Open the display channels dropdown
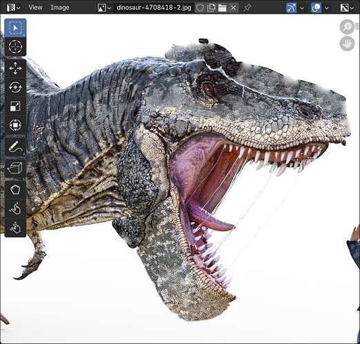The width and height of the screenshot is (360, 344). pyautogui.click(x=347, y=8)
